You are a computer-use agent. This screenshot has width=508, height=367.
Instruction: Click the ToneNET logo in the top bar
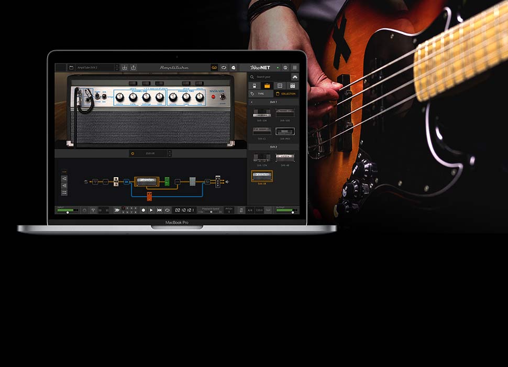click(x=260, y=67)
